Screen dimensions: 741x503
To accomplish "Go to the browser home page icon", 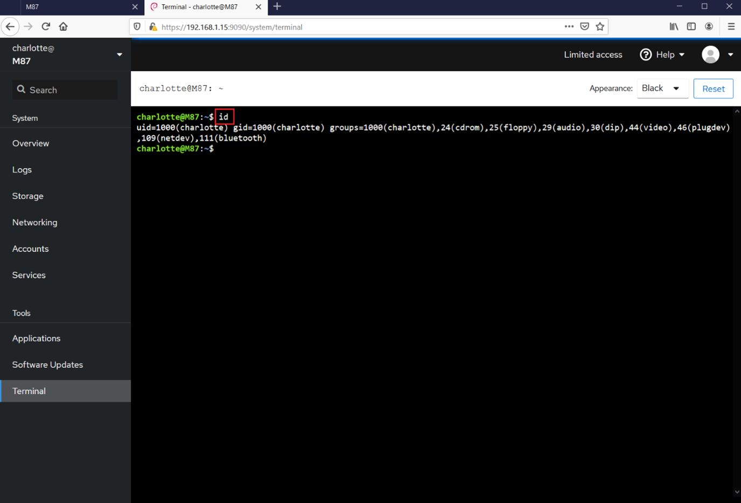I will pos(64,26).
